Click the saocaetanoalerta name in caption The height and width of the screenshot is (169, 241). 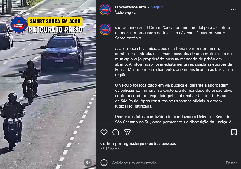click(x=130, y=27)
